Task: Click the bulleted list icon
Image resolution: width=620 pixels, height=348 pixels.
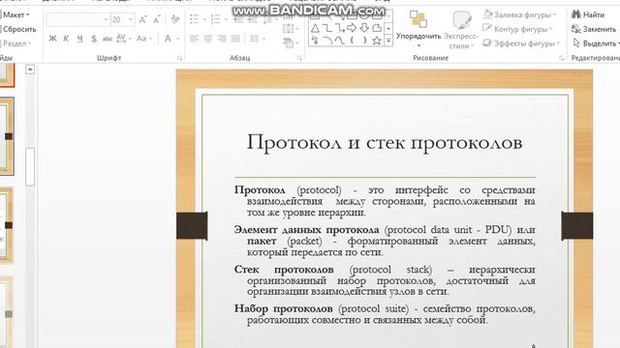Action: point(194,19)
